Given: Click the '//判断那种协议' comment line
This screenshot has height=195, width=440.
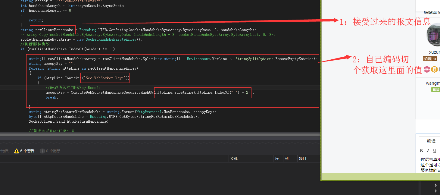Looking at the screenshot, I should (35, 44).
